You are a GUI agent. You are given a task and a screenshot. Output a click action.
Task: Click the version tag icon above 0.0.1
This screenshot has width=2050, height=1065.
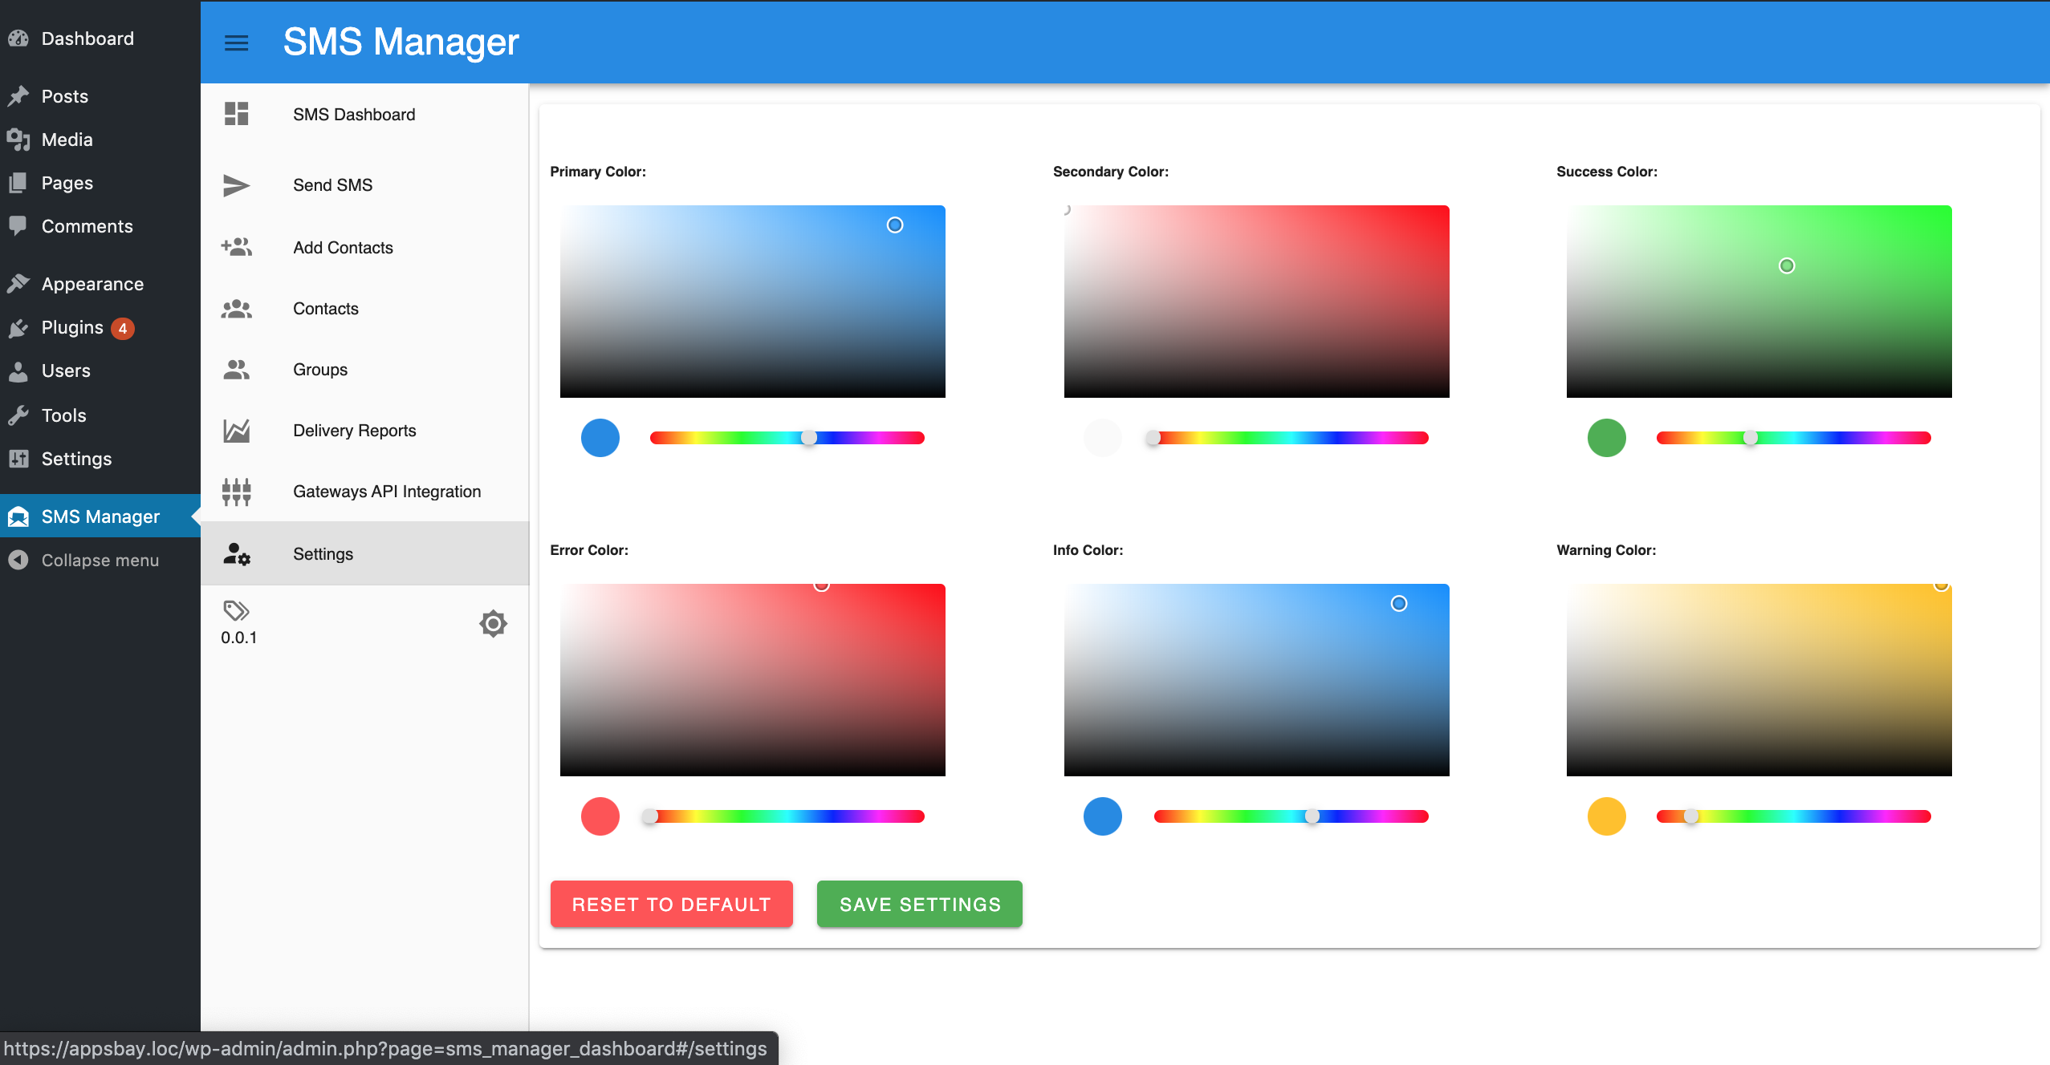click(236, 611)
